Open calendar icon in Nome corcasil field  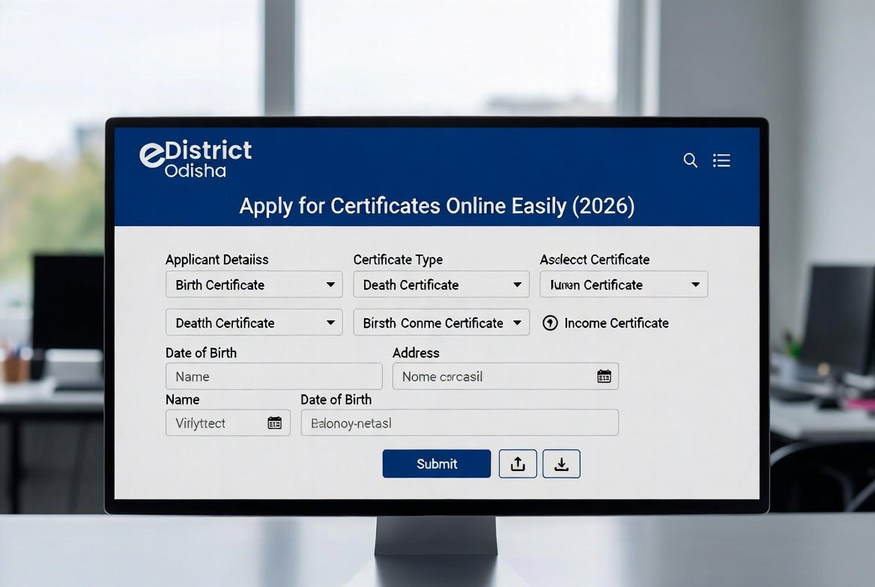[604, 377]
